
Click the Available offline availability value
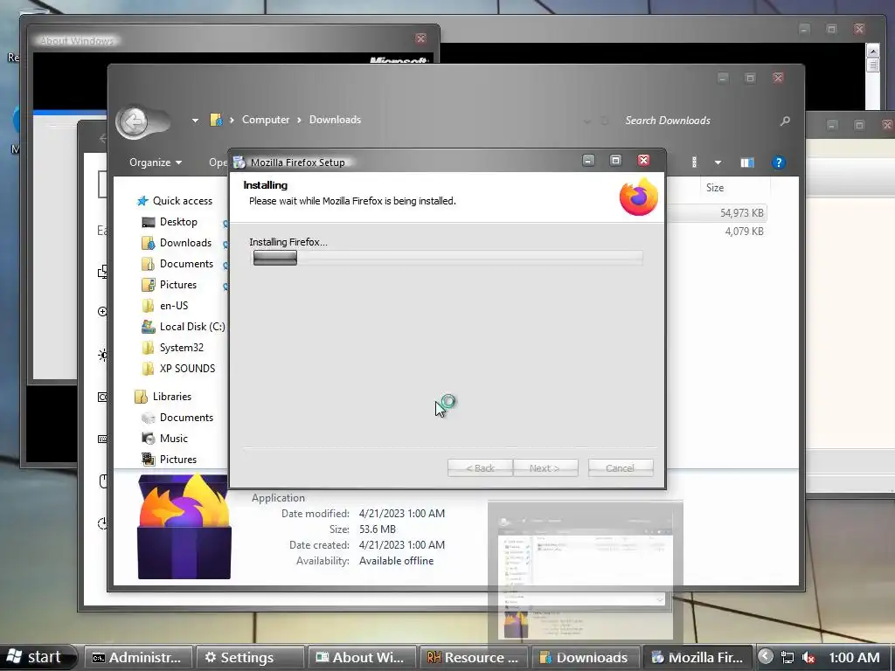[396, 561]
